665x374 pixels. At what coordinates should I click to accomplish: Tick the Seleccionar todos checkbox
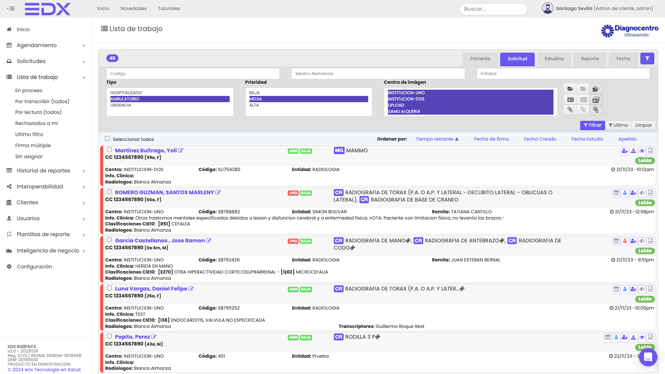click(107, 139)
